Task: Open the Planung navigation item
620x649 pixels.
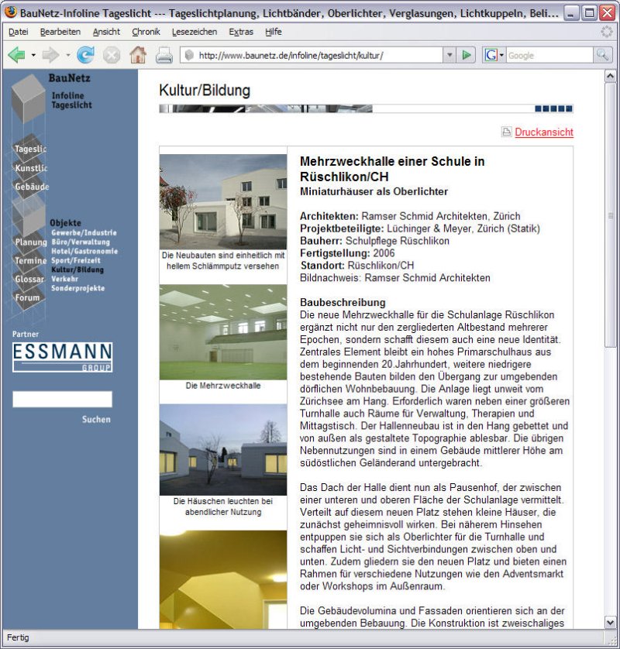Action: click(31, 242)
